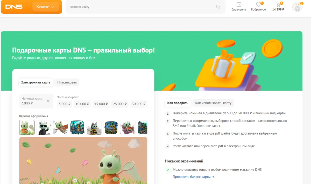Clear the card nominal with X icon

pyautogui.click(x=48, y=101)
